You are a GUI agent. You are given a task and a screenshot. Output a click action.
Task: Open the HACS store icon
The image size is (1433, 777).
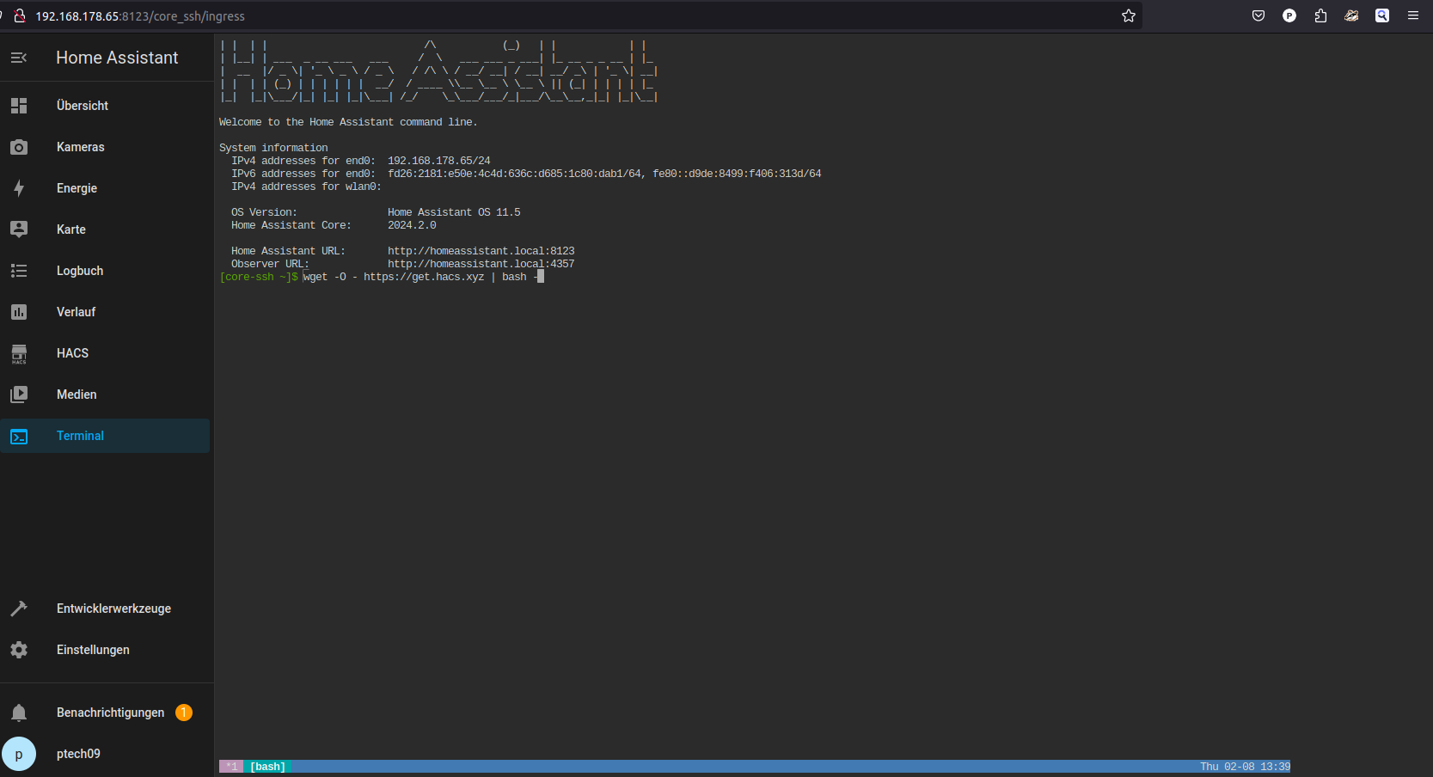click(x=19, y=353)
